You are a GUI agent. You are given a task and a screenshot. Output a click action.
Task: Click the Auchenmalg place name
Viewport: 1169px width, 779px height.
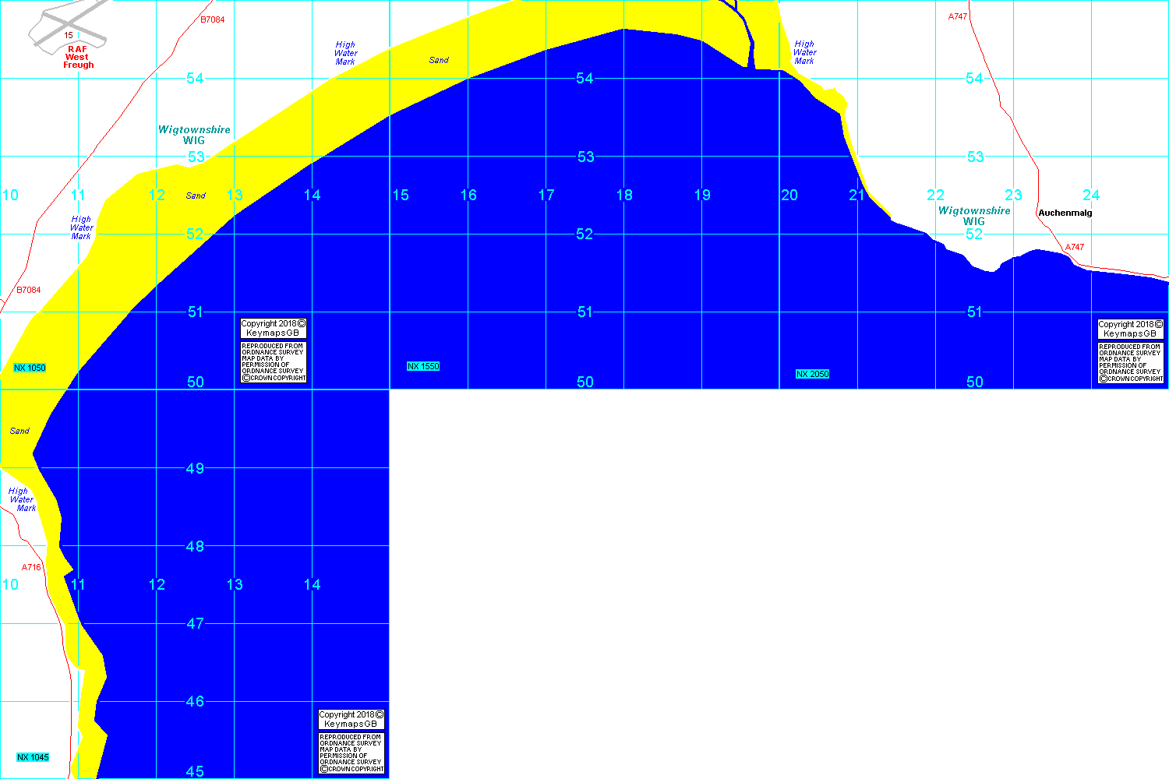coord(1065,213)
